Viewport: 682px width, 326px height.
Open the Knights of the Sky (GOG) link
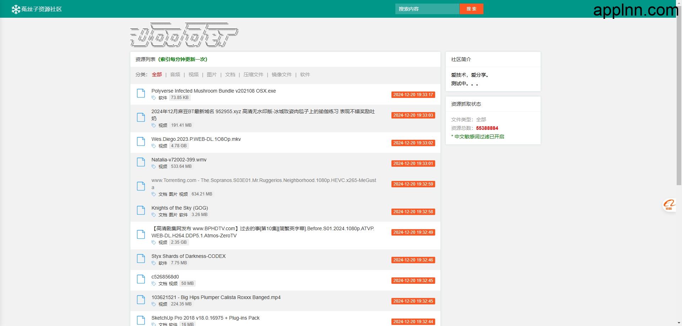coord(179,208)
